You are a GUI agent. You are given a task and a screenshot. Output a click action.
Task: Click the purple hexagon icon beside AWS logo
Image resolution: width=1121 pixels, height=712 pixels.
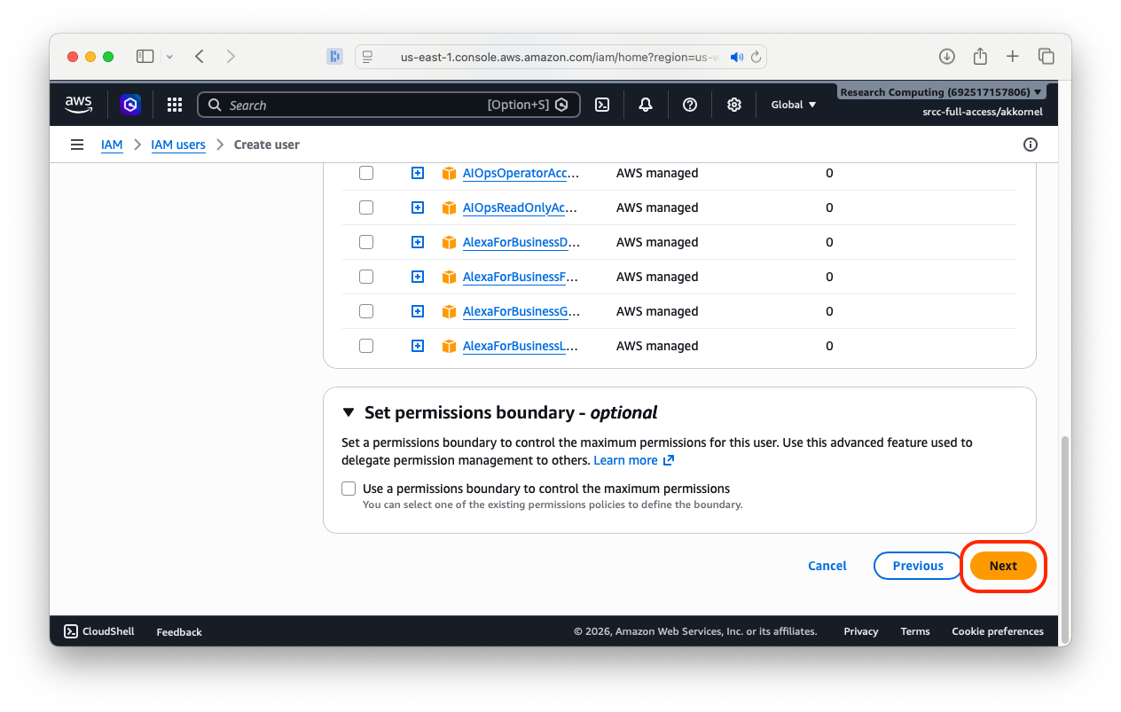coord(130,105)
